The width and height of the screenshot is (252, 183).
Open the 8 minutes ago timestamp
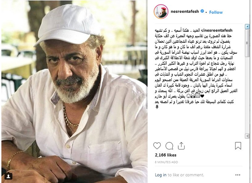[166, 162]
